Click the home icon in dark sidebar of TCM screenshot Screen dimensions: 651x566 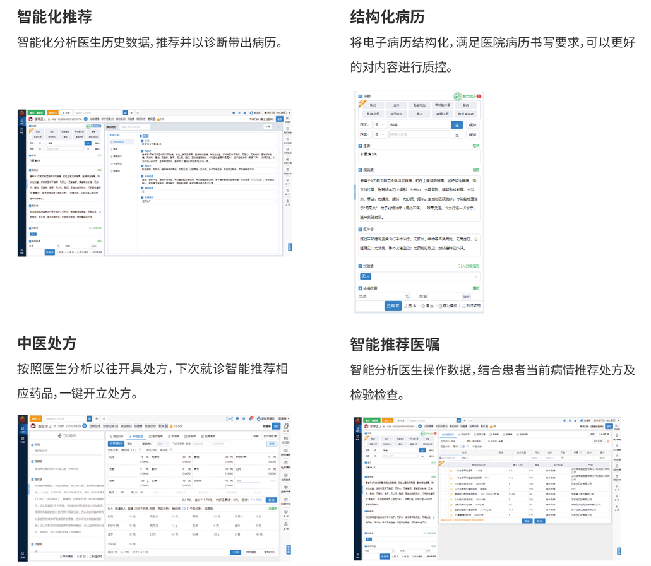21,428
